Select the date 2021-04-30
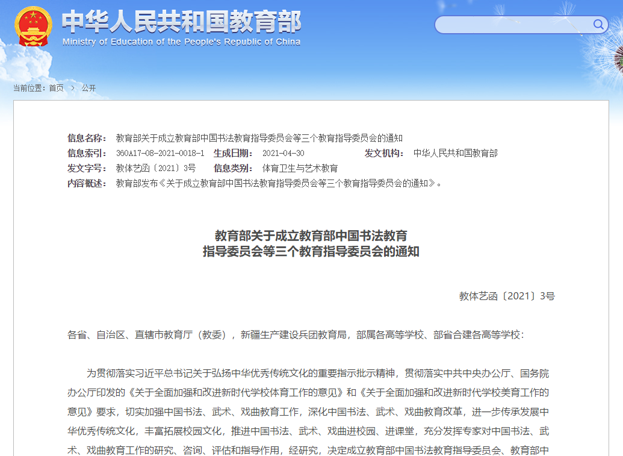The image size is (623, 456). coord(284,153)
